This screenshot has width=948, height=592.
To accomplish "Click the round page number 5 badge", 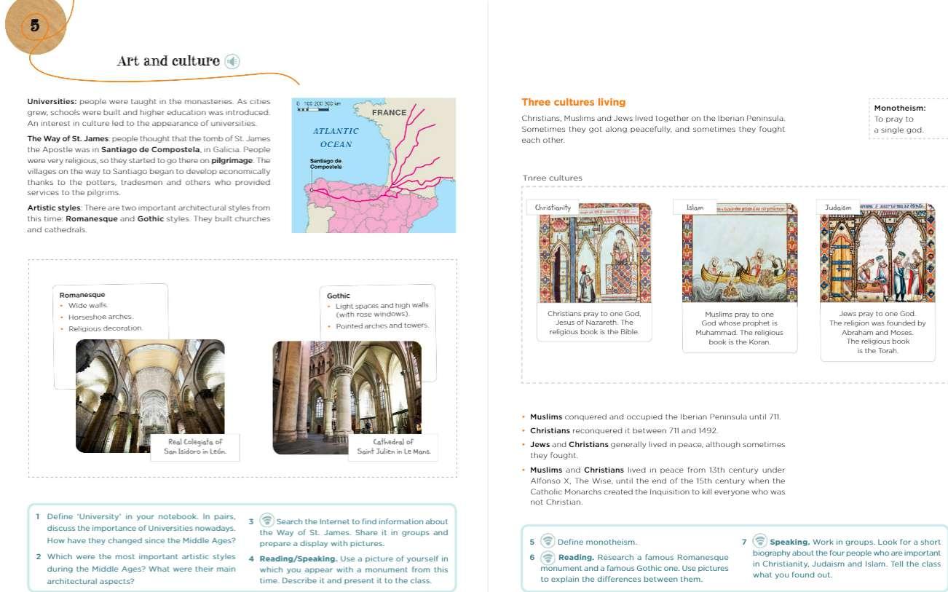I will tap(35, 25).
